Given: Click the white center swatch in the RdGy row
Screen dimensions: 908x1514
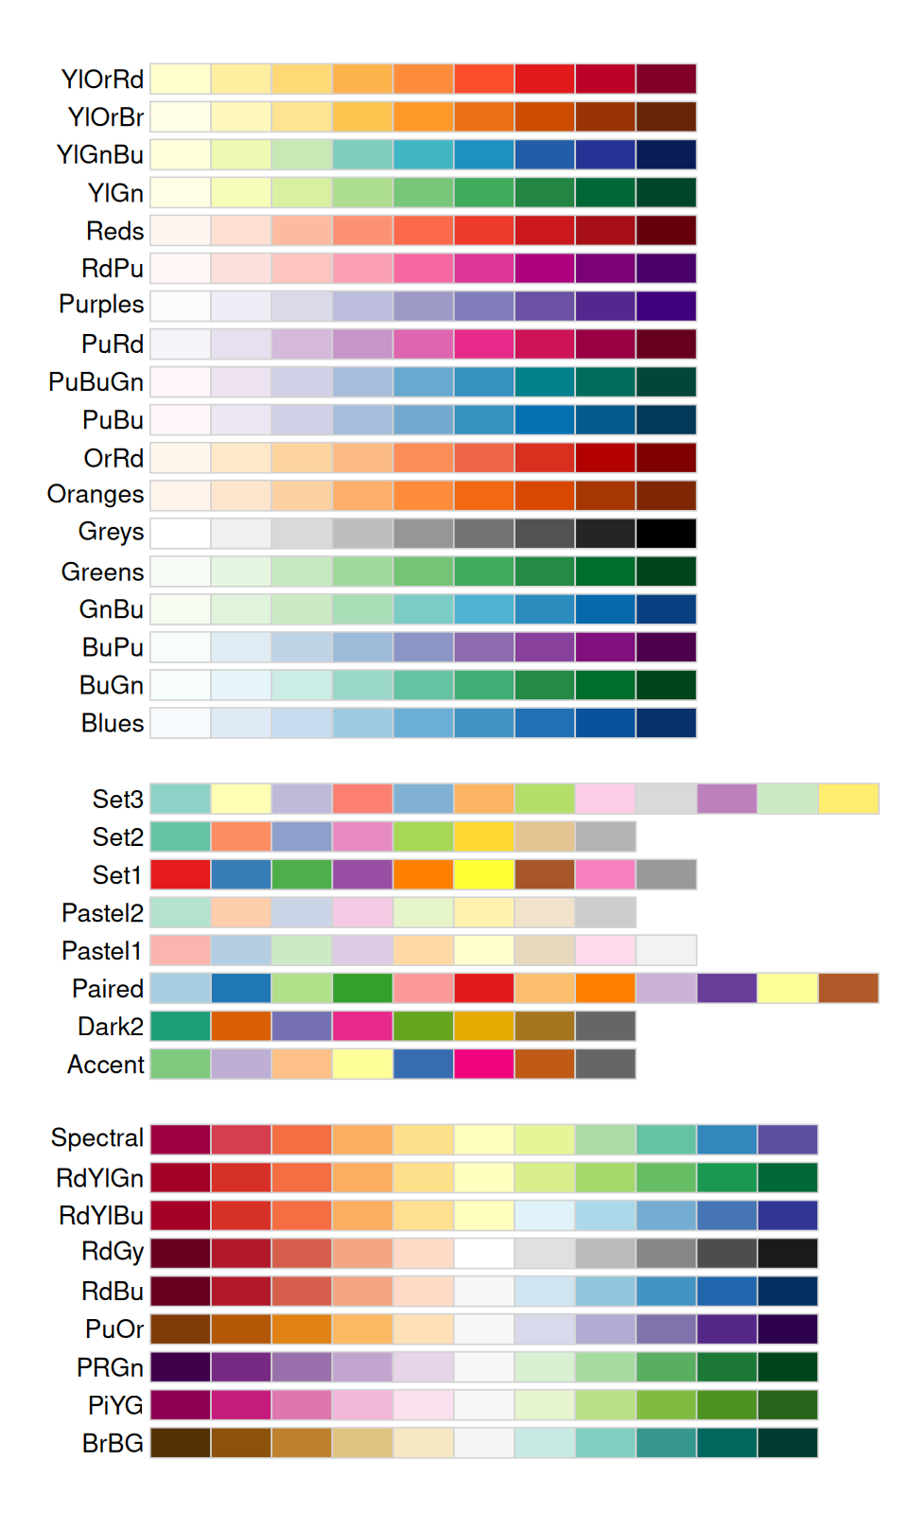Looking at the screenshot, I should (x=484, y=1253).
